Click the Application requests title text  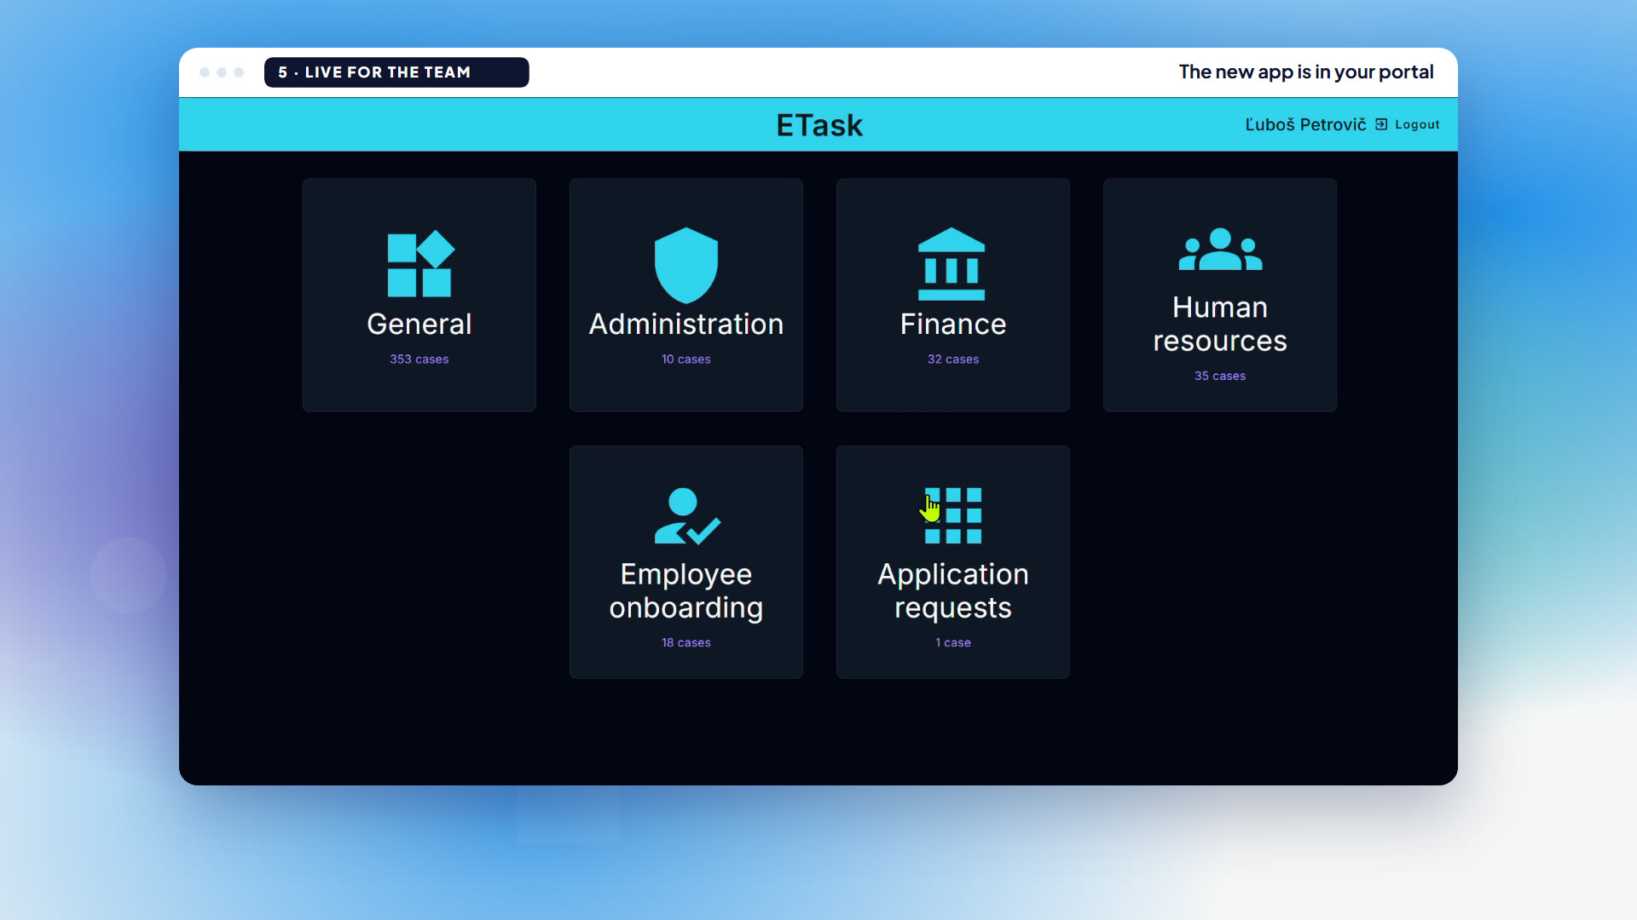point(953,591)
